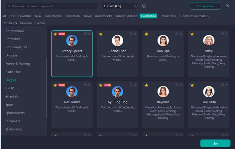235x149 pixels.
Task: Switch to the Favorites tab
Action: coord(25,16)
